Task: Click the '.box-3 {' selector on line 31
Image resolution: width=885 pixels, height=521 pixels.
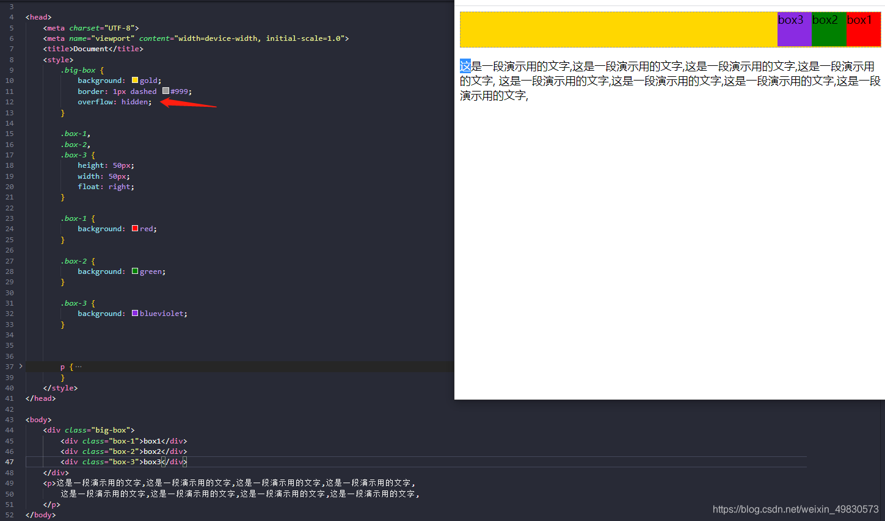Action: point(78,303)
